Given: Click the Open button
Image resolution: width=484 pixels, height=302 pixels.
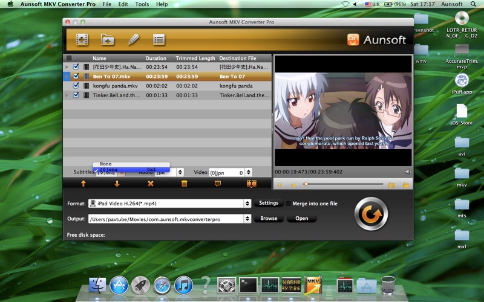Looking at the screenshot, I should coord(301,218).
